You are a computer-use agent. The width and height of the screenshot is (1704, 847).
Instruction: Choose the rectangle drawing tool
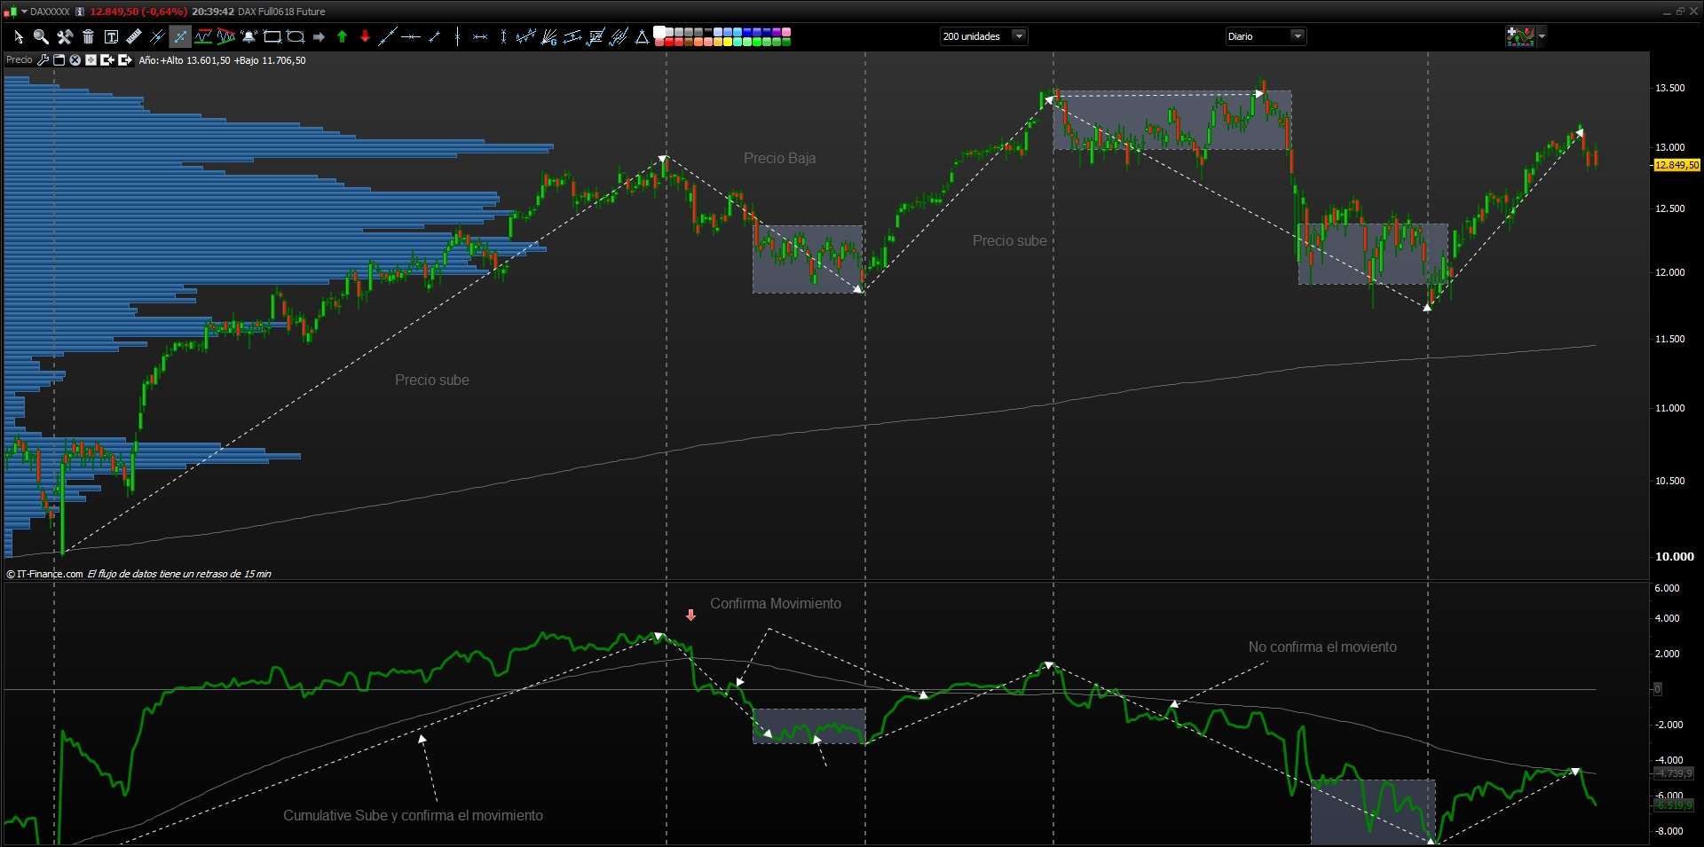tap(272, 36)
